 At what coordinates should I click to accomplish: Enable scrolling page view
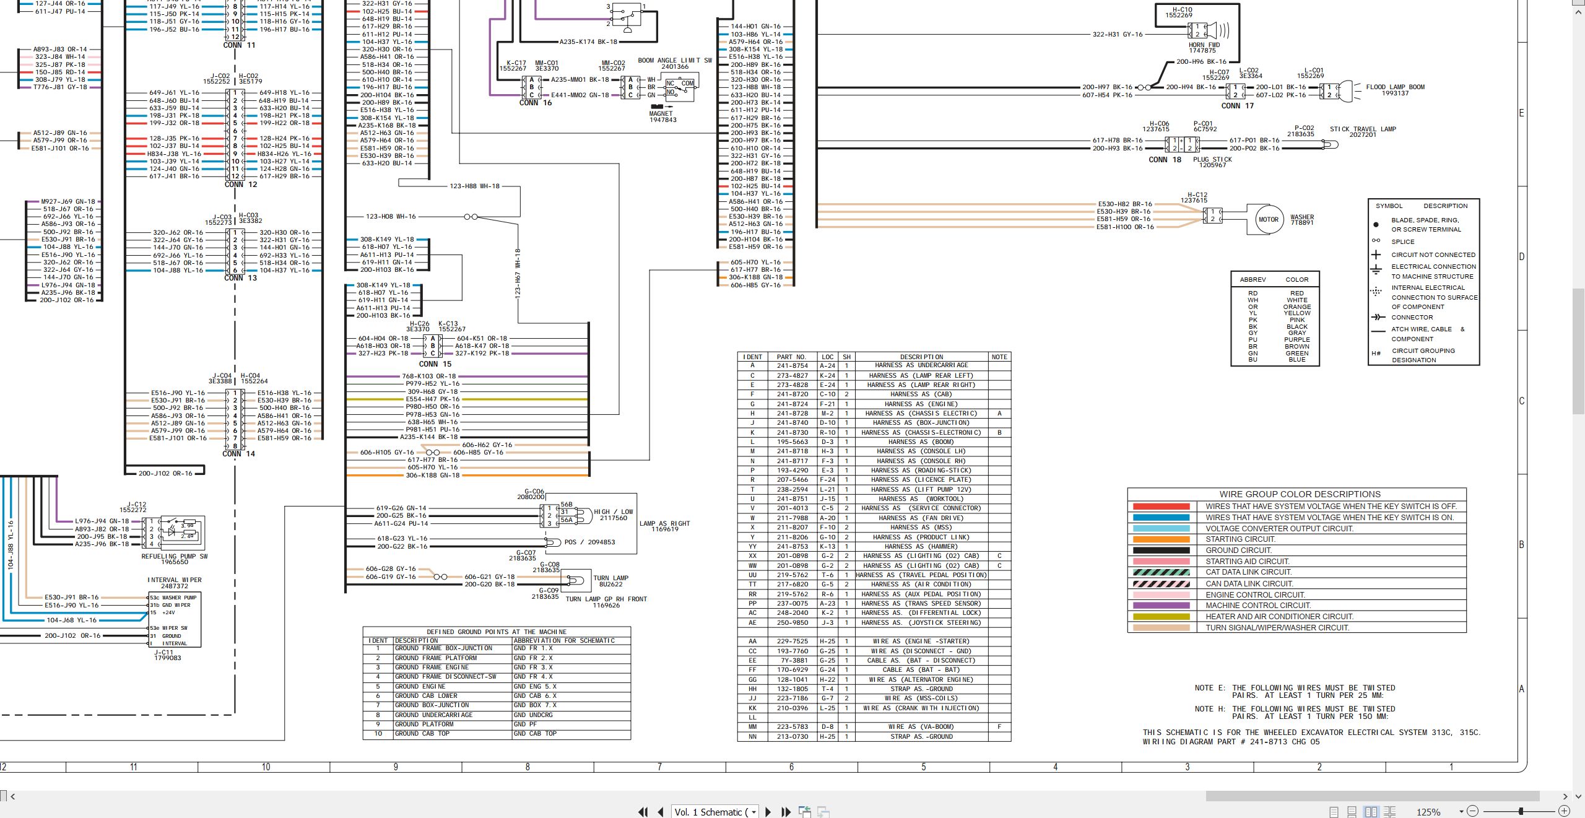tap(1352, 811)
